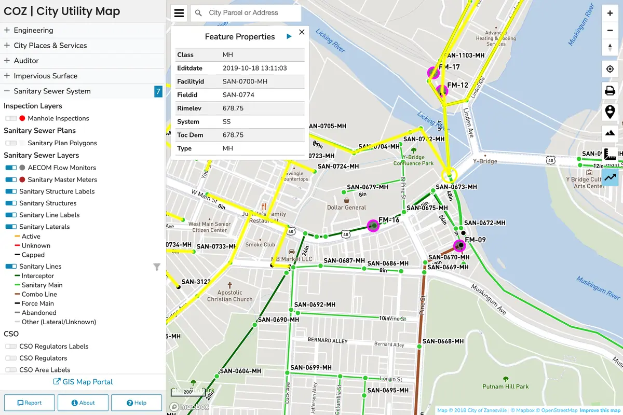Collapse the Sanitary Sewer System group
This screenshot has width=623, height=415.
[x=7, y=91]
